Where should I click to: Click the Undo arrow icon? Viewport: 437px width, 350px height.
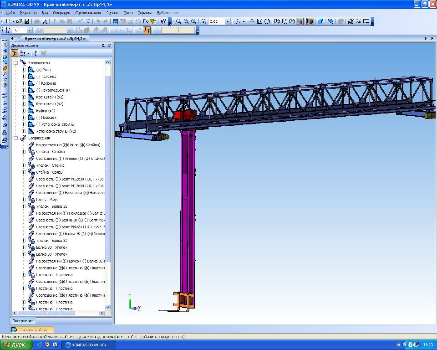(98, 21)
